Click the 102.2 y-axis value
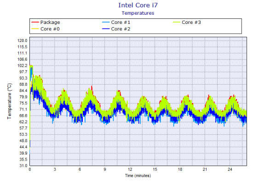The width and height of the screenshot is (276, 184). pos(23,66)
